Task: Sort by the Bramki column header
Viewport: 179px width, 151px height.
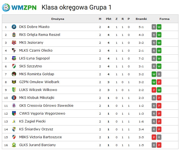Action: click(x=141, y=19)
